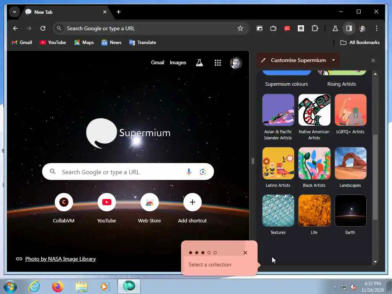Launch Internet Explorer from taskbar
392x294 pixels.
pyautogui.click(x=34, y=286)
